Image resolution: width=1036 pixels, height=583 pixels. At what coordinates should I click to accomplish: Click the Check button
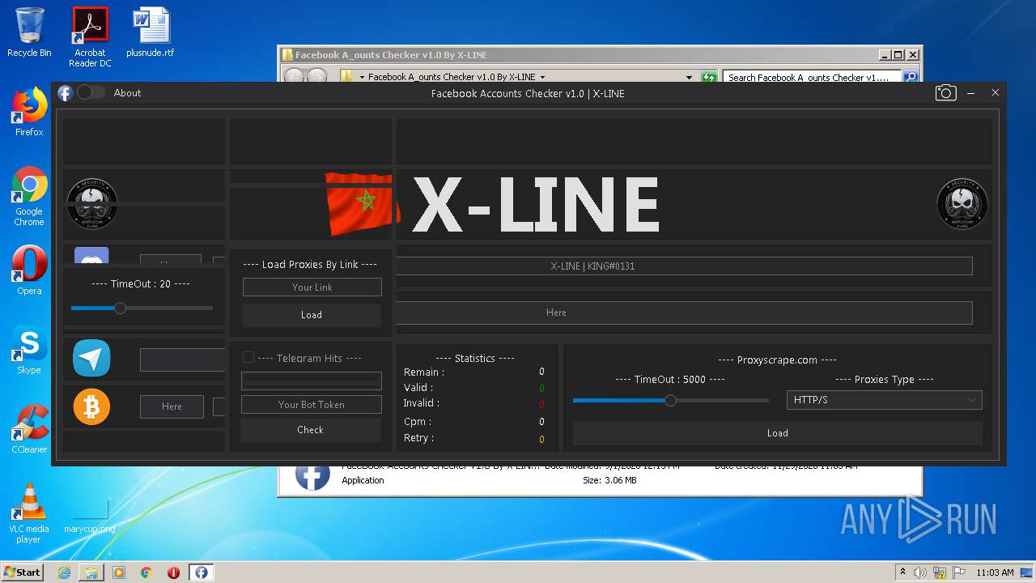pyautogui.click(x=310, y=430)
